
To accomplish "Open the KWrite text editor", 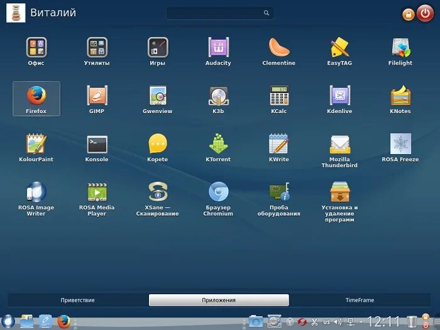I will point(278,148).
